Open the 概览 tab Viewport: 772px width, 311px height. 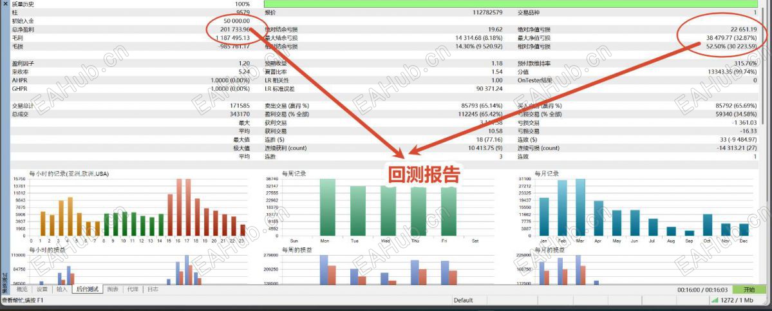[23, 289]
